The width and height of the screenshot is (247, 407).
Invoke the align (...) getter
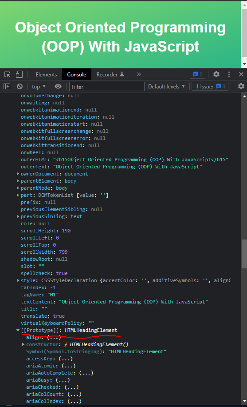[x=54, y=337]
